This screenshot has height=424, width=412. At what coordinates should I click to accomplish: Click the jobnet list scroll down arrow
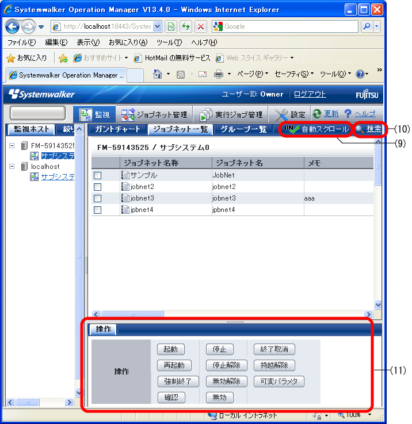378,304
